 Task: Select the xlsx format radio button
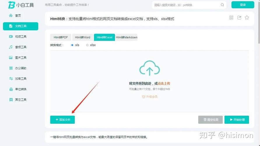pos(87,45)
